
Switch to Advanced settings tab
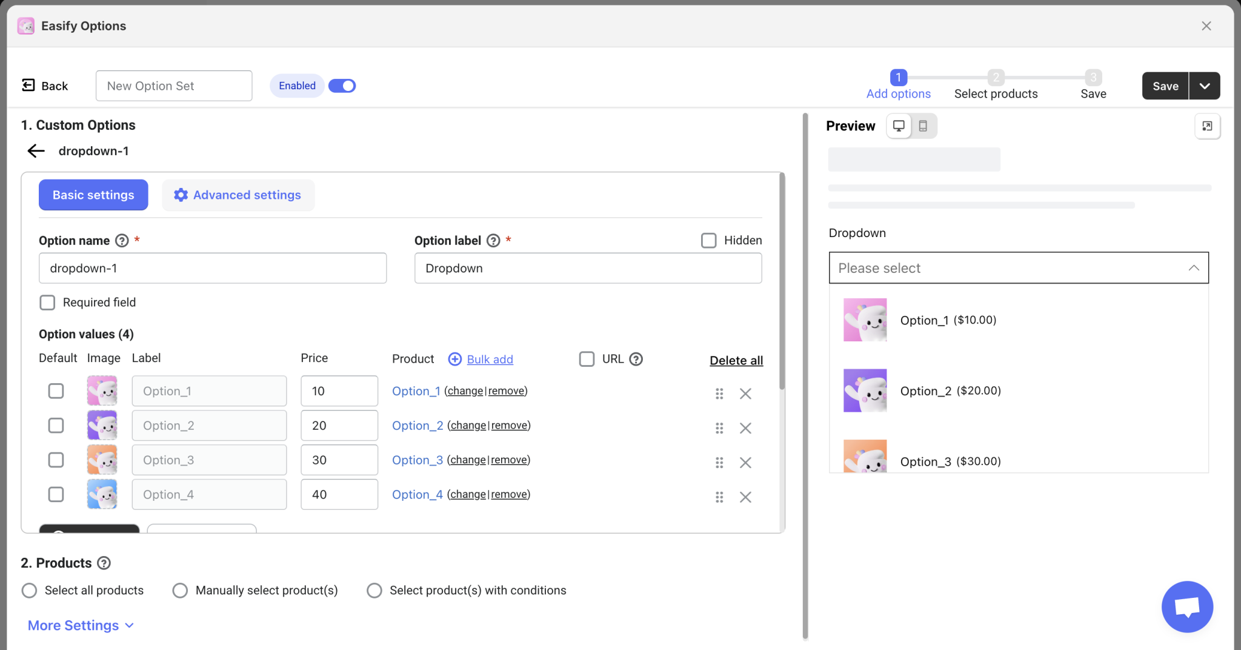pos(238,195)
